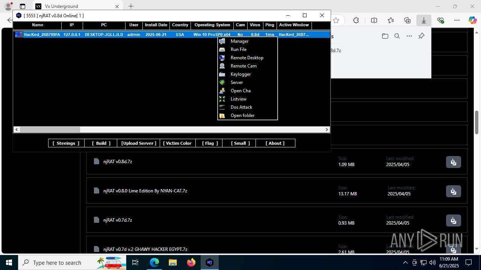Select victim name HacKed_26B799FA
The width and height of the screenshot is (481, 270).
42,34
